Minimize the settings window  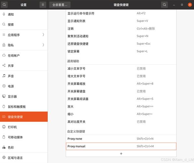174,5
